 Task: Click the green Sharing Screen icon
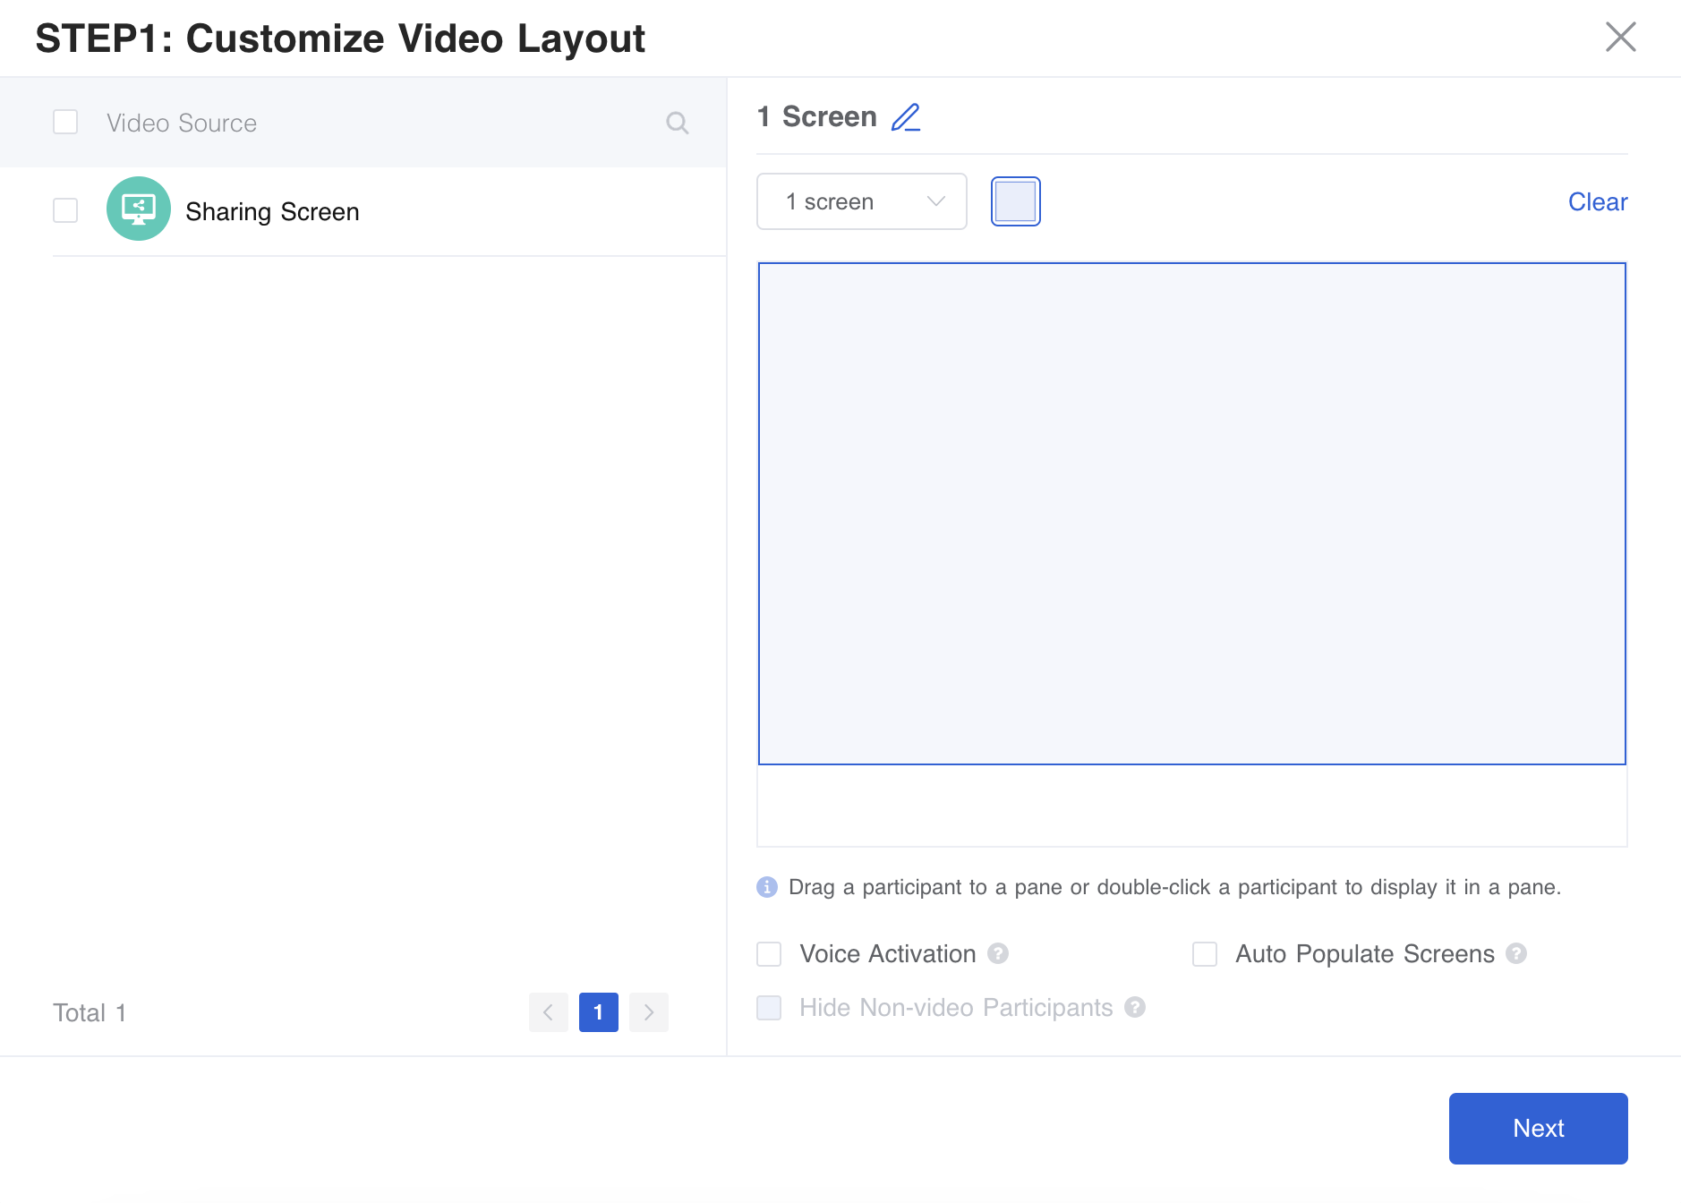(138, 209)
